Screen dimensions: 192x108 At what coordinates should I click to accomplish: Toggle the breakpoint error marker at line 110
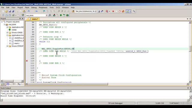(27, 61)
